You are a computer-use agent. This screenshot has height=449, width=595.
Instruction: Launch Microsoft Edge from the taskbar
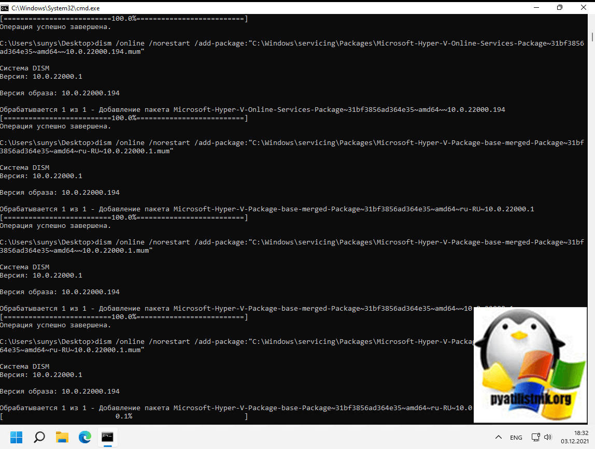point(85,437)
